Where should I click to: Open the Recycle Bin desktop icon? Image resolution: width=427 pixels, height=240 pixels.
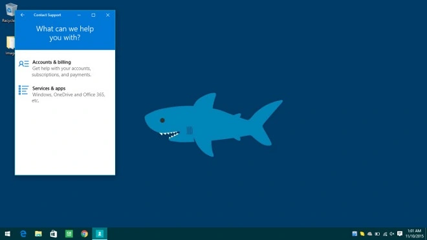(10, 12)
